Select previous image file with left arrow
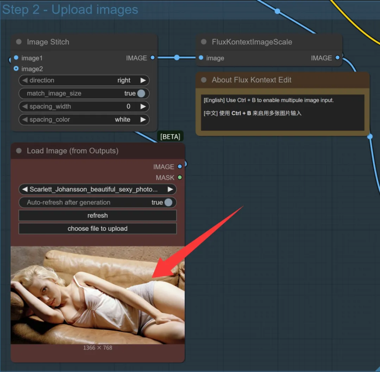 pos(25,189)
